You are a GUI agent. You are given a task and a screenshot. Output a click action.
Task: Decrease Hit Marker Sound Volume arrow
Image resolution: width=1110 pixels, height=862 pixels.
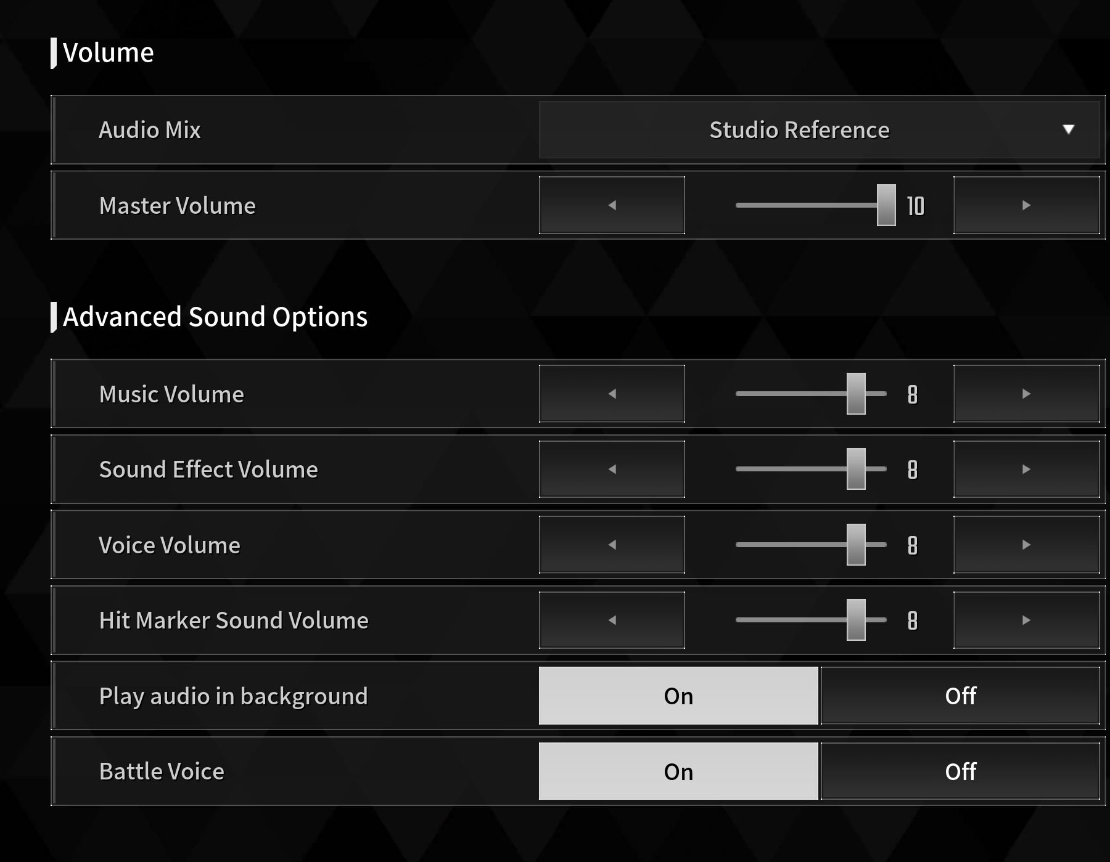point(612,620)
